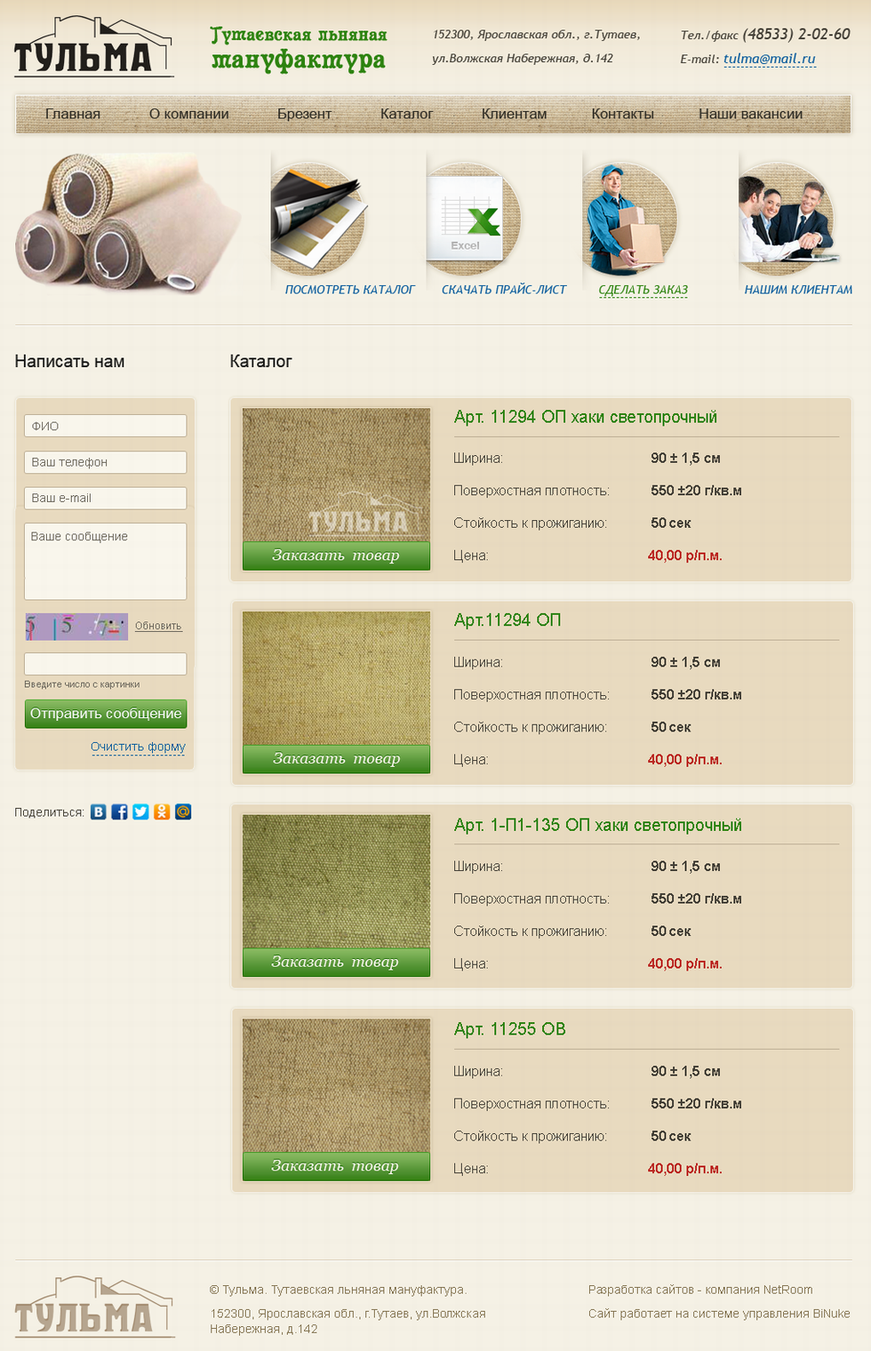The height and width of the screenshot is (1351, 871).
Task: Click the catalog booklet round icon
Action: [318, 219]
